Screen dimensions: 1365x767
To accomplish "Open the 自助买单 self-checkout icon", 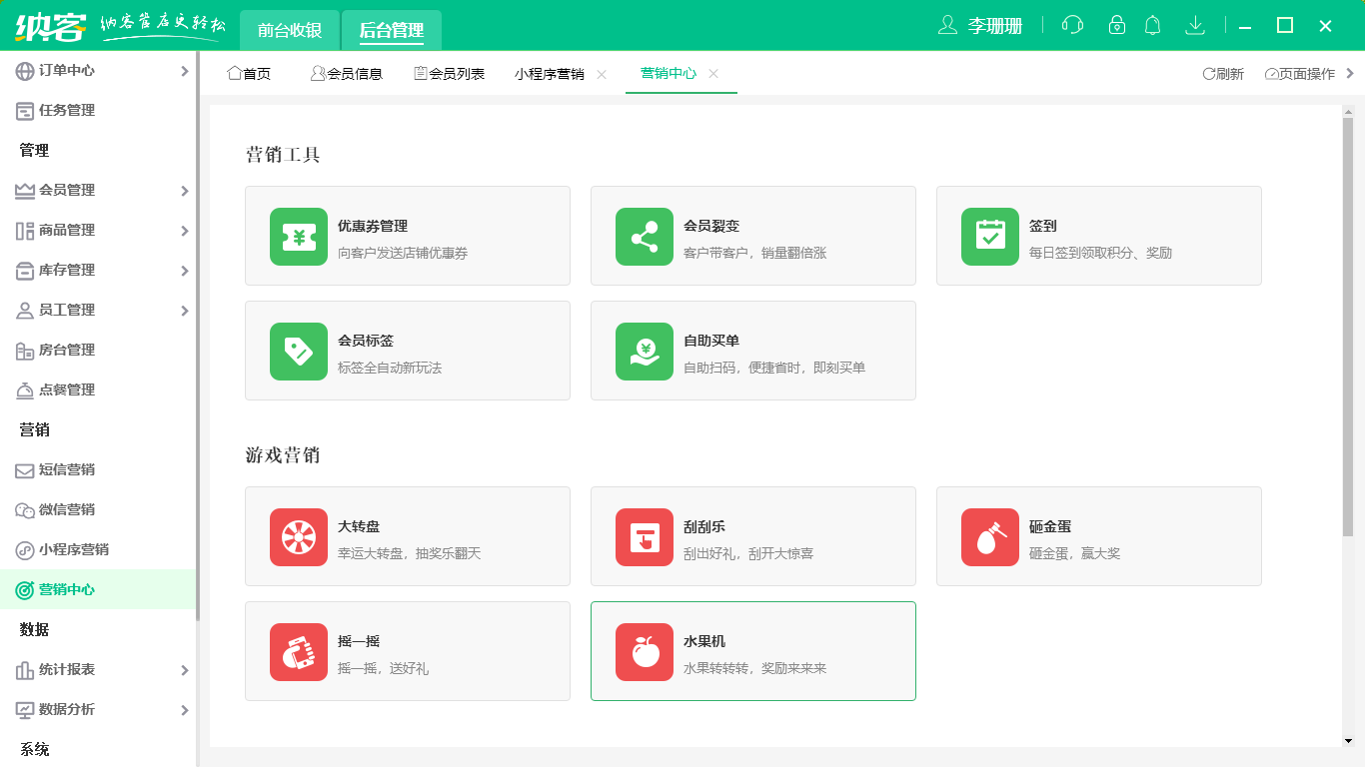I will [644, 351].
